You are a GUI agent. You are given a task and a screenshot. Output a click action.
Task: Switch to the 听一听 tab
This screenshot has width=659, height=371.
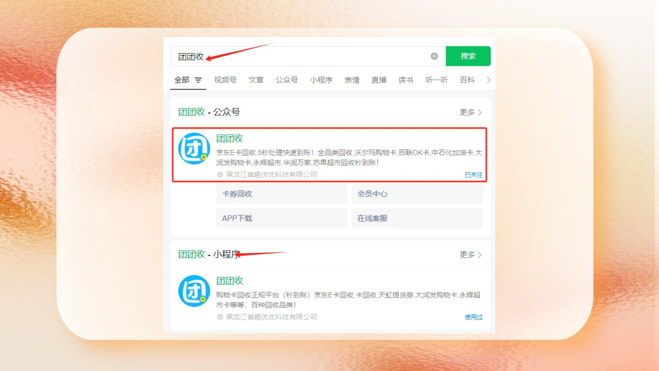pyautogui.click(x=437, y=80)
